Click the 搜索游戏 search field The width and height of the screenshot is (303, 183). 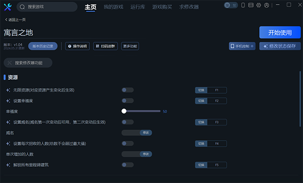pyautogui.click(x=47, y=7)
